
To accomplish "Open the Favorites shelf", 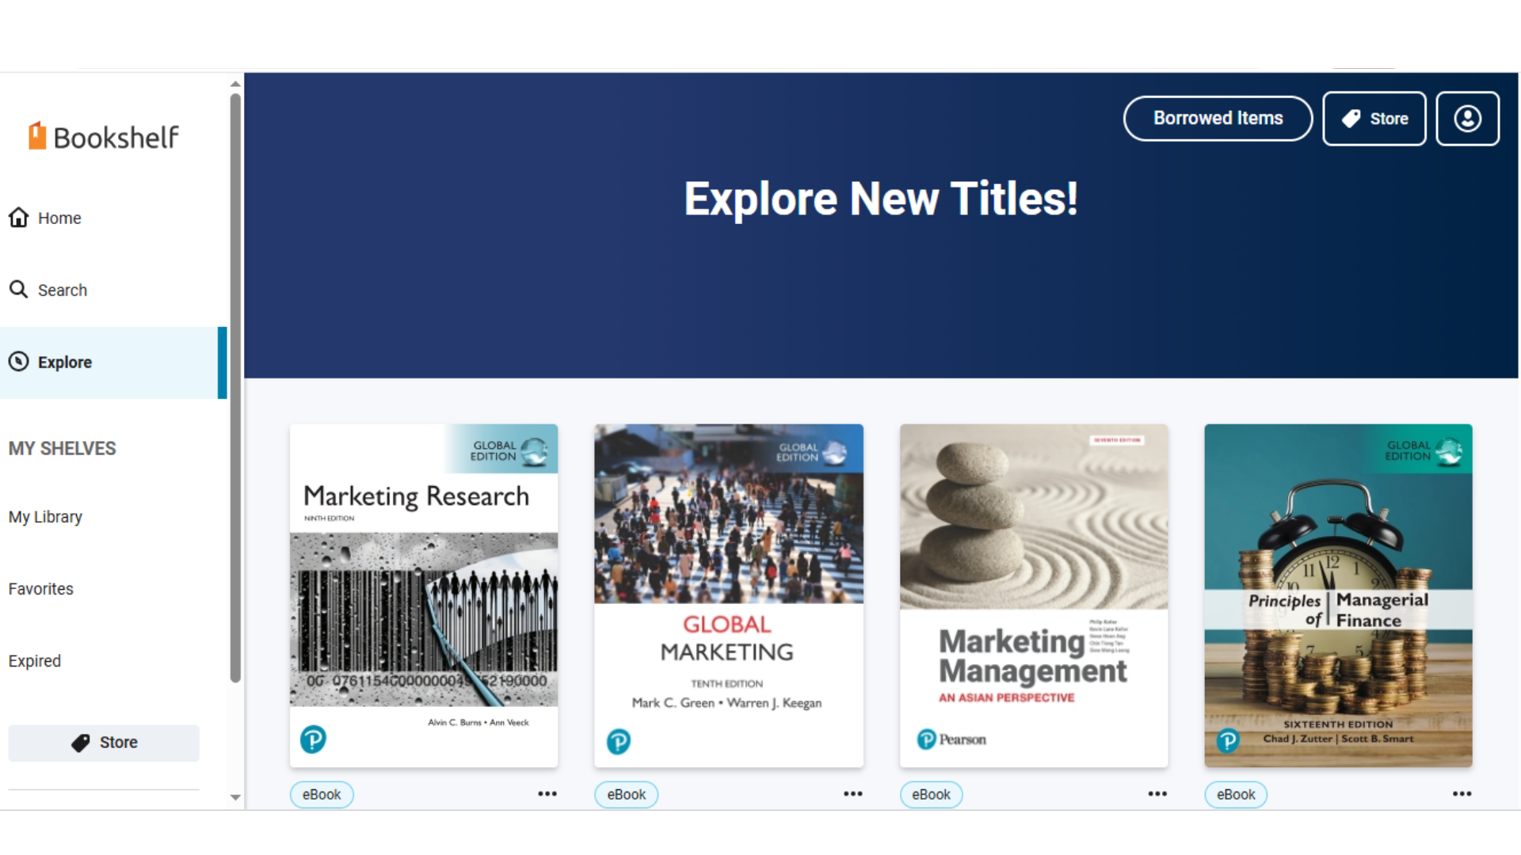I will point(41,589).
